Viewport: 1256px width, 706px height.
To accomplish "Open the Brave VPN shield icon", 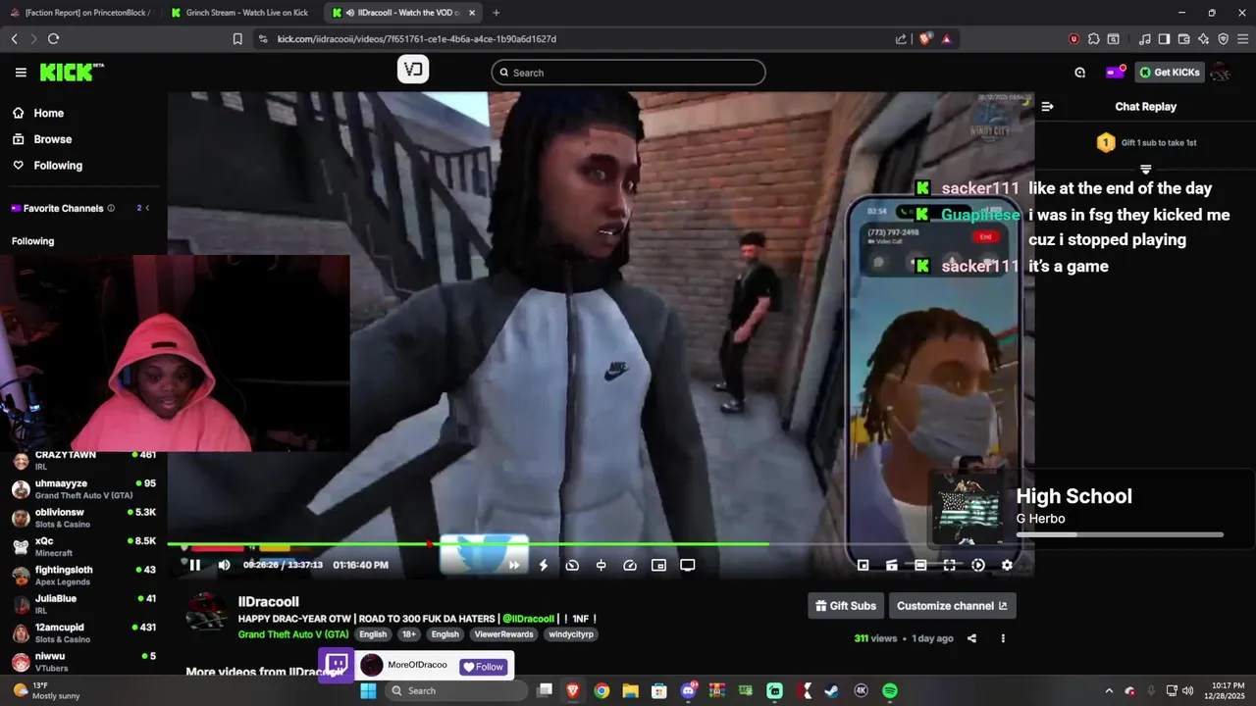I will (1223, 39).
